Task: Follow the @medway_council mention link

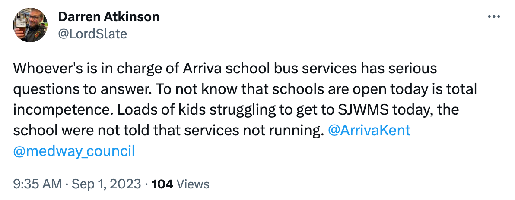Action: coord(74,151)
